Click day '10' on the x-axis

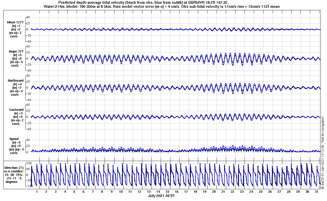(121, 192)
